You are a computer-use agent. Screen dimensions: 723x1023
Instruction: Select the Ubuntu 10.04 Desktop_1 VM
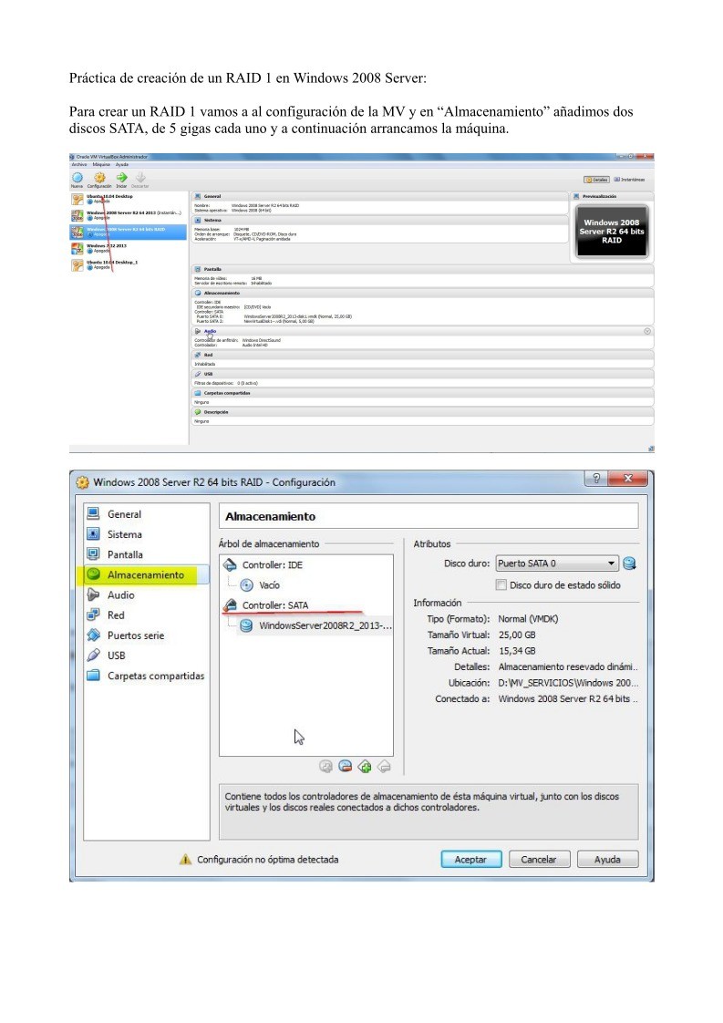point(128,265)
